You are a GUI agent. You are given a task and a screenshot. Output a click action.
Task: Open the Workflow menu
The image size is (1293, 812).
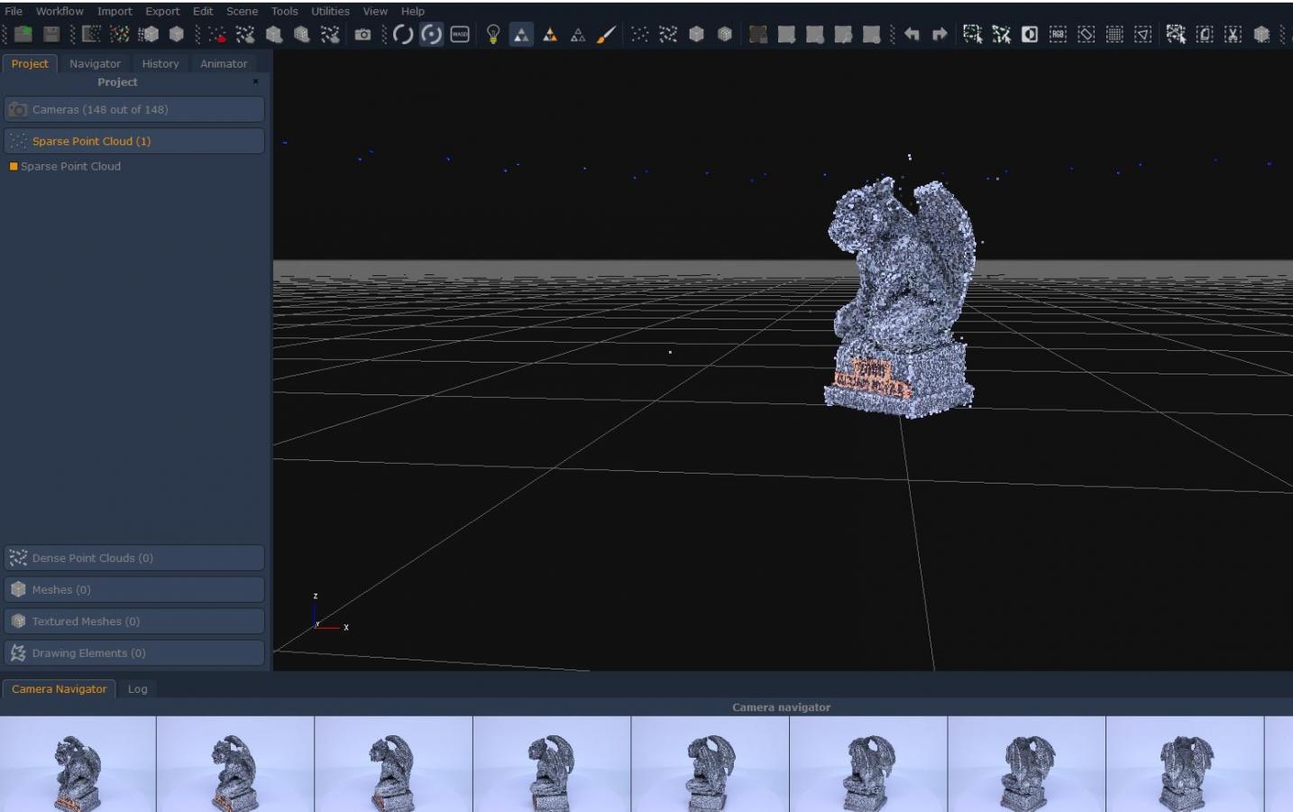tap(60, 11)
